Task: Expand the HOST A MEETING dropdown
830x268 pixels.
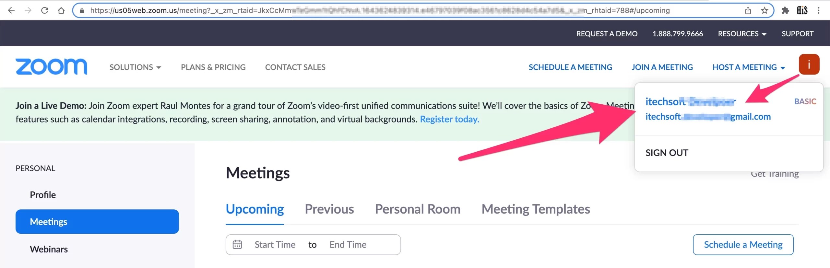Action: click(749, 67)
